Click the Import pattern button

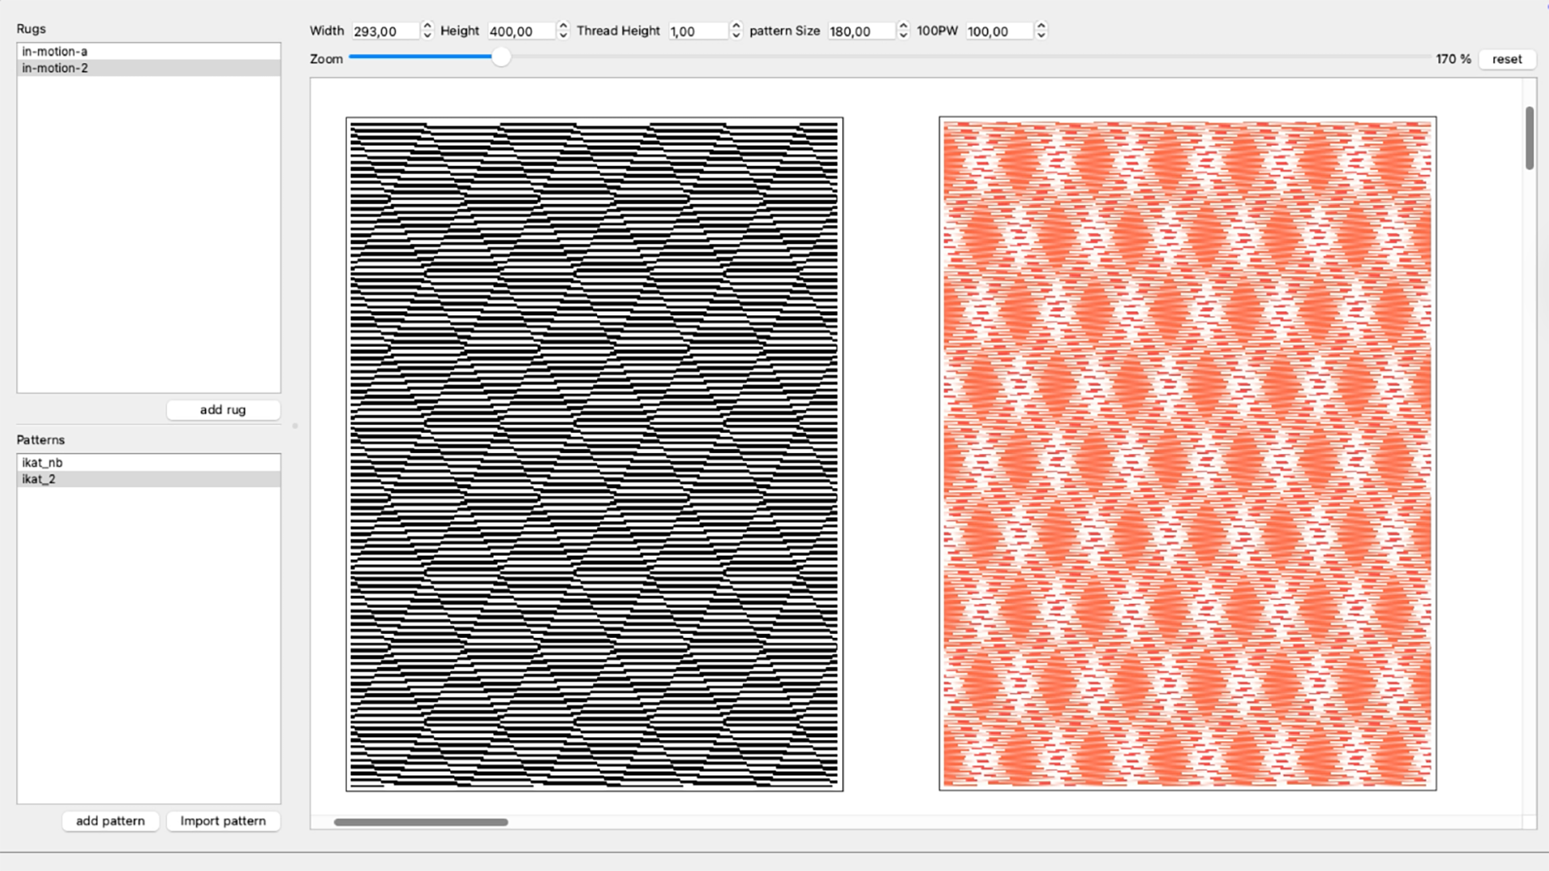223,821
